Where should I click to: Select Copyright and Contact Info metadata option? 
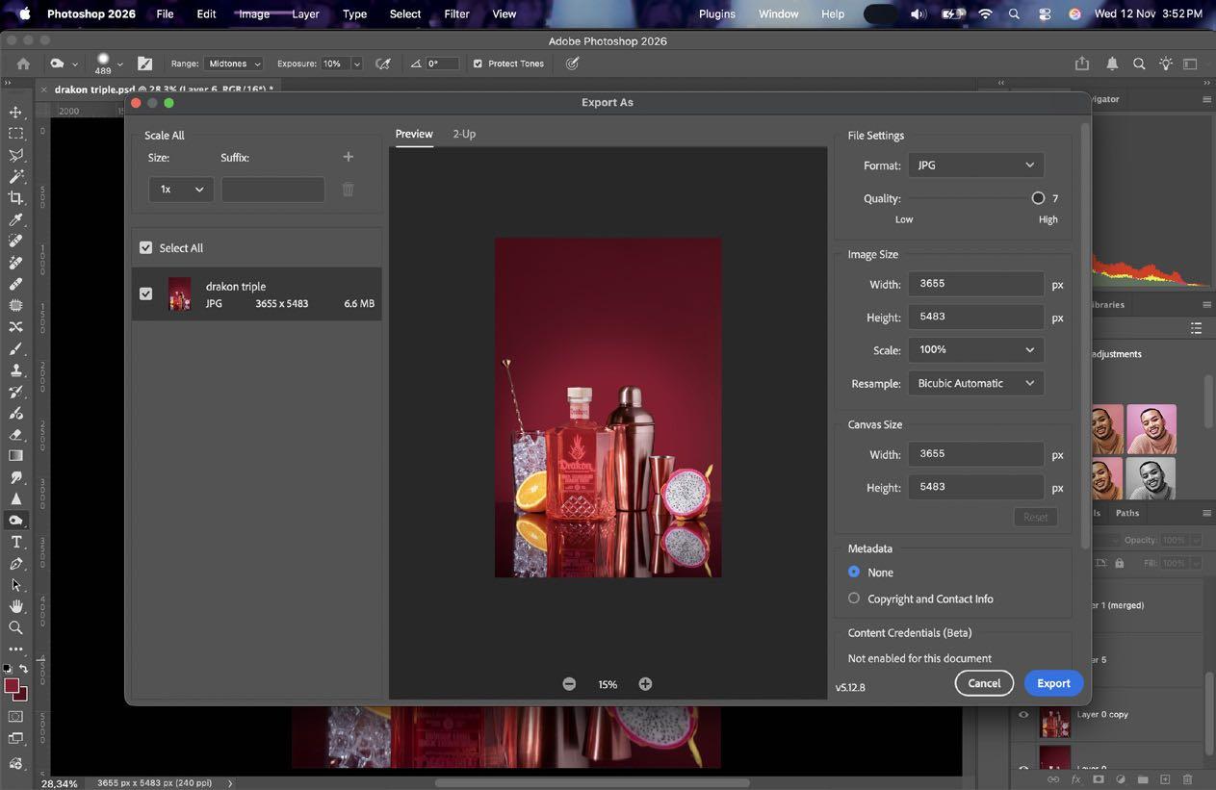854,599
